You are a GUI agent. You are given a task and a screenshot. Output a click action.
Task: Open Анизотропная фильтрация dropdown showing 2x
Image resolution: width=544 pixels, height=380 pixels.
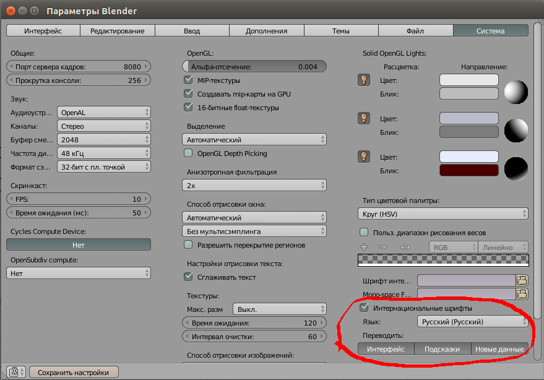pyautogui.click(x=254, y=185)
